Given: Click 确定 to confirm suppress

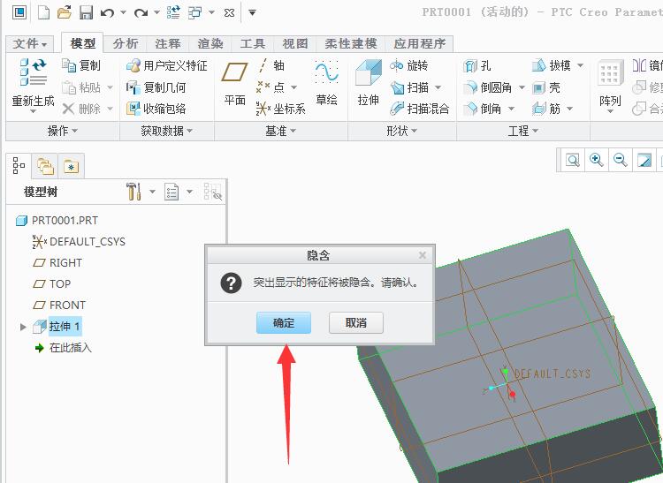Looking at the screenshot, I should [x=283, y=323].
